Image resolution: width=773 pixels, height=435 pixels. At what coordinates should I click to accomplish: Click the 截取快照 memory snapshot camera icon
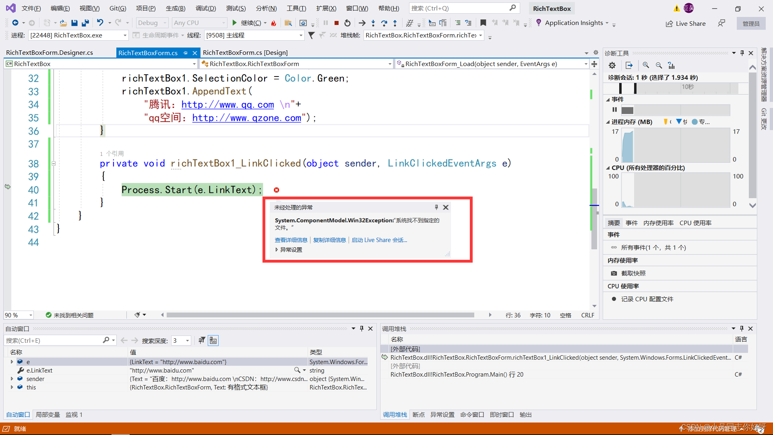614,273
